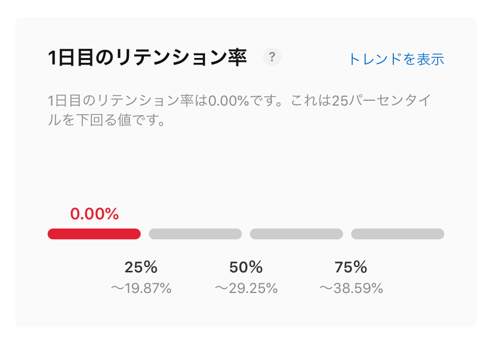The width and height of the screenshot is (500, 352).
Task: Click the red first-quartile progress segment
Action: coord(94,234)
